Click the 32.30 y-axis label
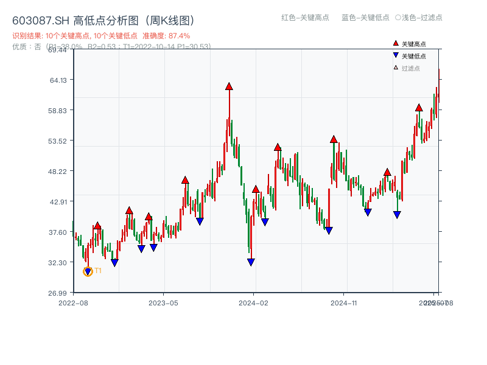The image size is (487, 365). pyautogui.click(x=57, y=263)
